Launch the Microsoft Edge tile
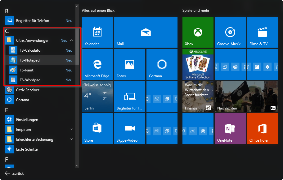This screenshot has height=180, width=283. [x=97, y=64]
